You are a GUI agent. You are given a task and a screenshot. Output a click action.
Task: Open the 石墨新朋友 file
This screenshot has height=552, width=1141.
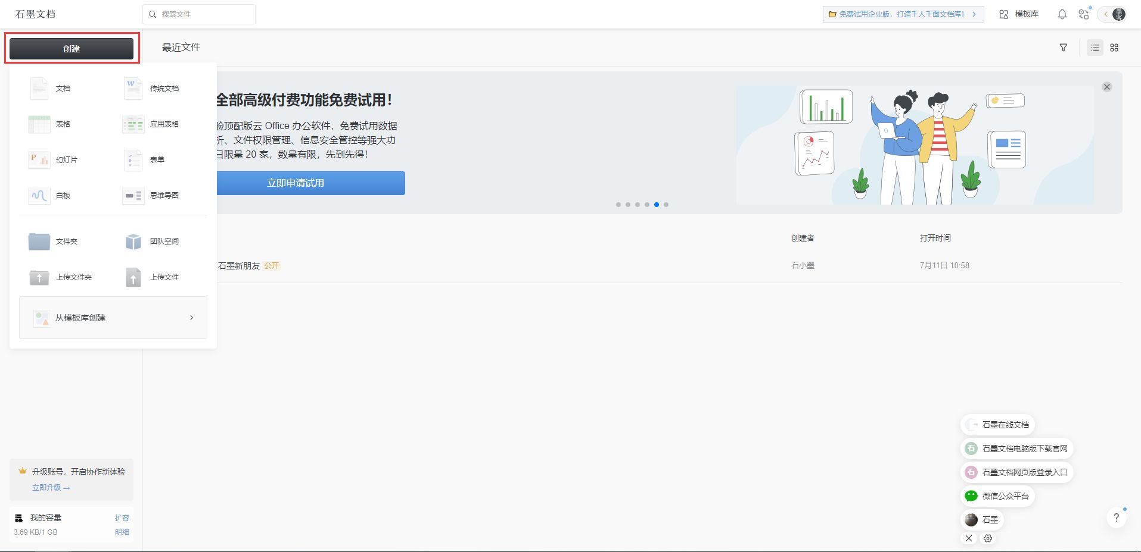coord(239,266)
